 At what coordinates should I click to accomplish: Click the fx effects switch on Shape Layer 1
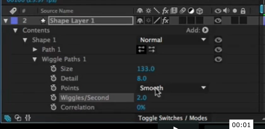(165, 21)
